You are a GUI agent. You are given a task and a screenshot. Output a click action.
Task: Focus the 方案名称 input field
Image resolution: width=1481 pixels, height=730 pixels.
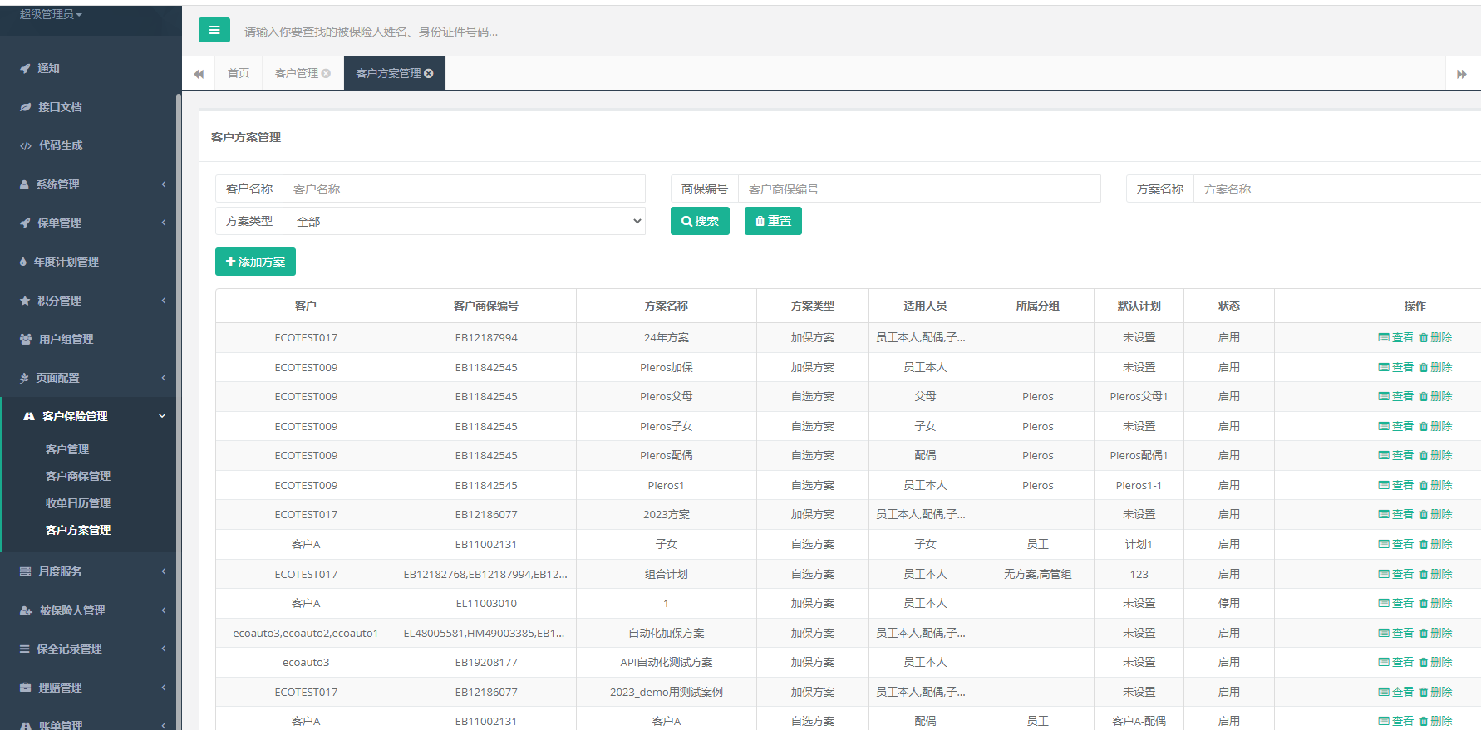(x=1337, y=189)
